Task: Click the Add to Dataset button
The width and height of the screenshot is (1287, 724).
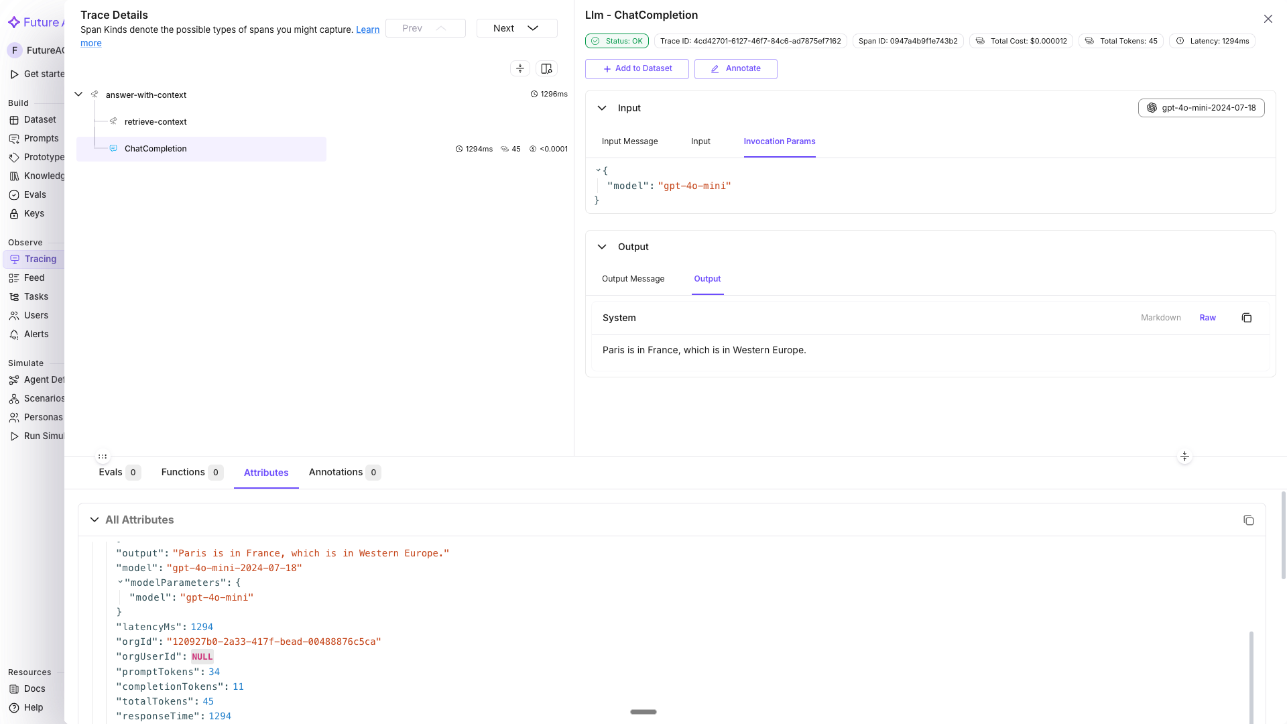Action: coord(636,68)
